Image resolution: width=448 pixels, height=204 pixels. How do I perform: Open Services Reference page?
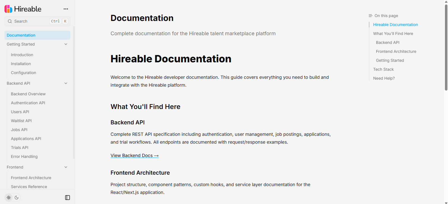[x=29, y=187]
